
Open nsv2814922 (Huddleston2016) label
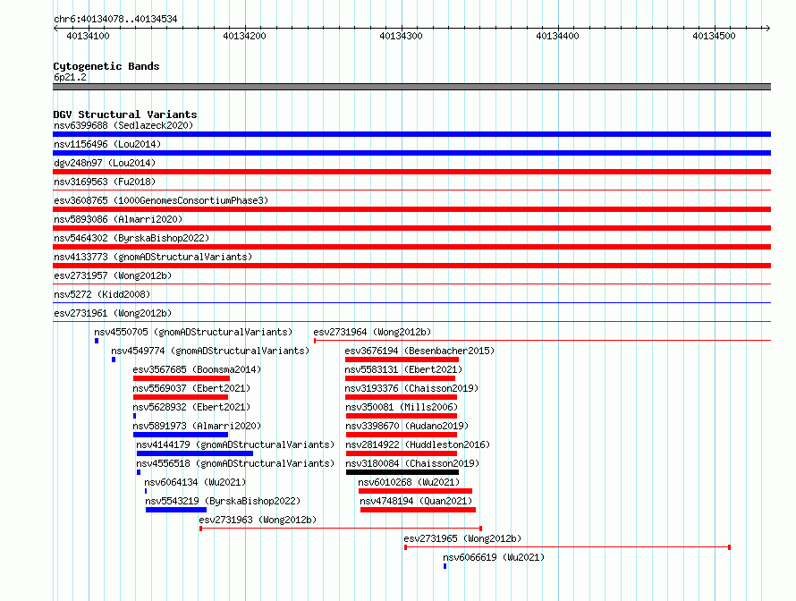coord(418,444)
